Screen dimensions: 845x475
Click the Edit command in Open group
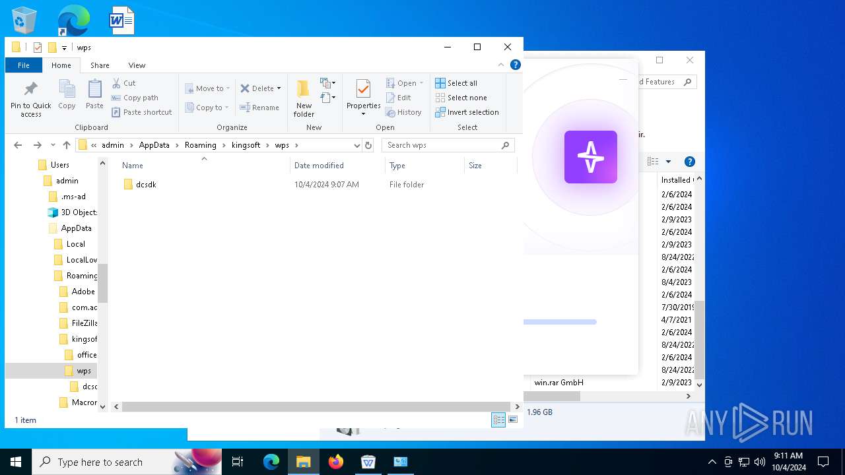399,98
